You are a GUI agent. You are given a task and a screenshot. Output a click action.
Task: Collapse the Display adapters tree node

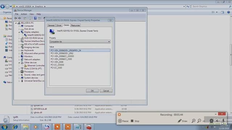pos(19,32)
